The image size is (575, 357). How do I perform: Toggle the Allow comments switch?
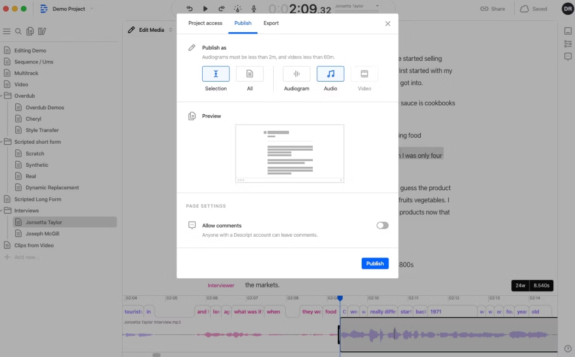[382, 225]
